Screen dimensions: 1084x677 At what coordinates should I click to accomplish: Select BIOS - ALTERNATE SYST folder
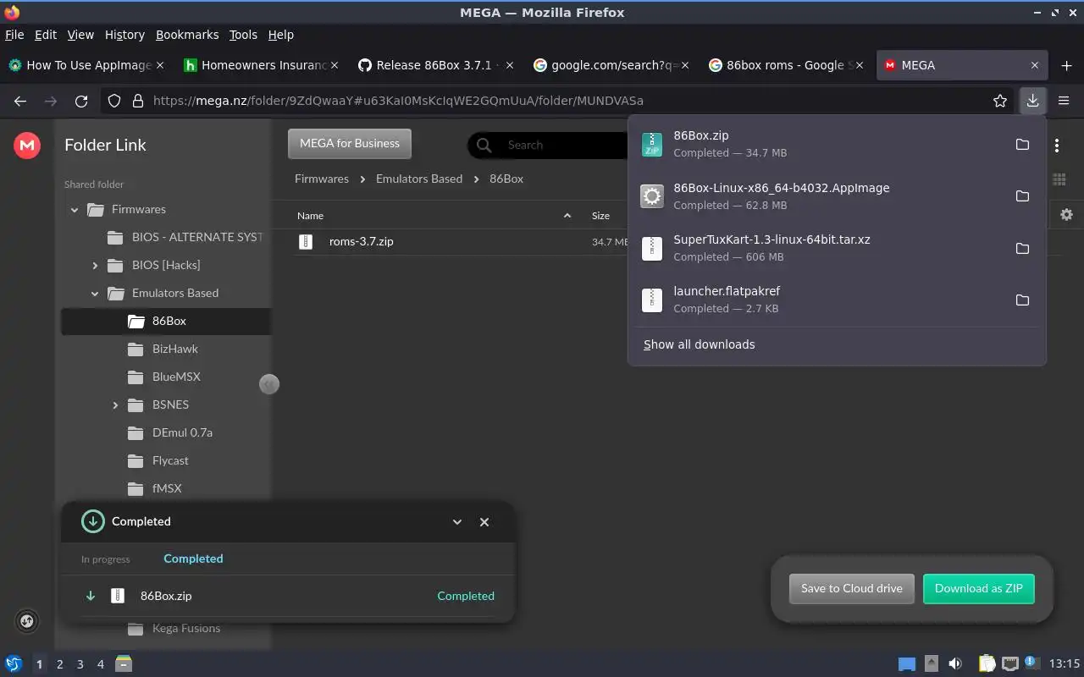tap(197, 238)
